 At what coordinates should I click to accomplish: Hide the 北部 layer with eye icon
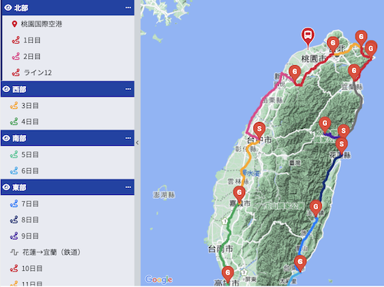8,8
